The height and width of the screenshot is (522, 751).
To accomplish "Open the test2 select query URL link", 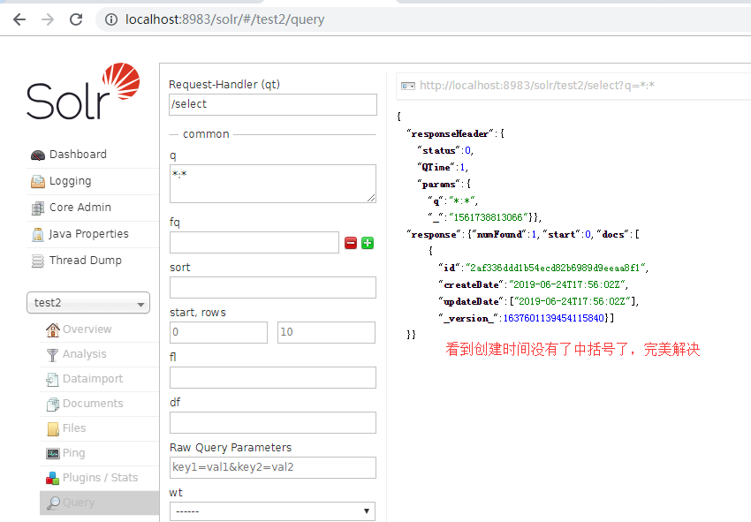I will (x=537, y=86).
